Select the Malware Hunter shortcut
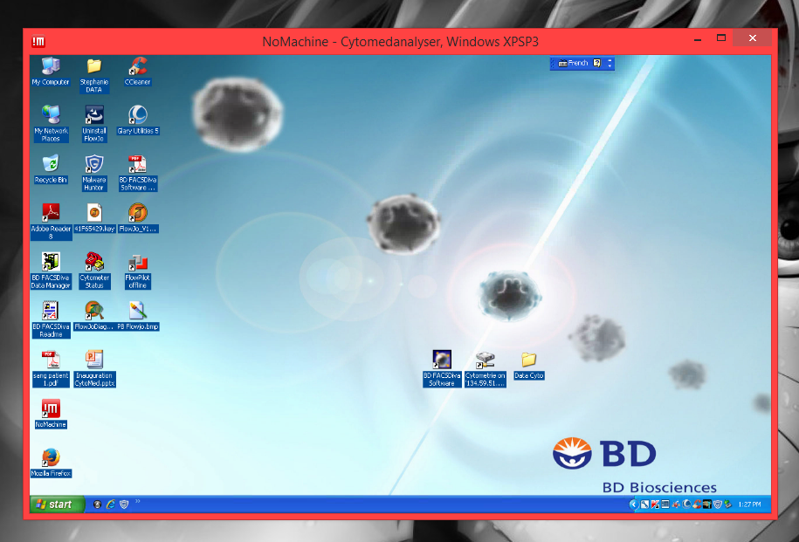 [94, 173]
